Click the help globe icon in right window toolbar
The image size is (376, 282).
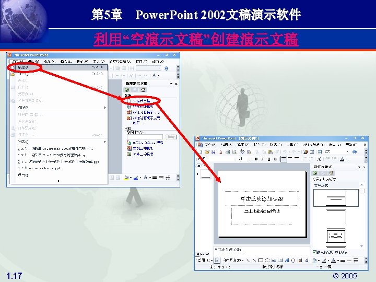pyautogui.click(x=355, y=151)
